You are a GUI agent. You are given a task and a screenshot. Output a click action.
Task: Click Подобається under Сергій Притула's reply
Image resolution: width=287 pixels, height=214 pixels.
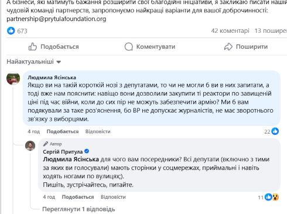pos(78,197)
